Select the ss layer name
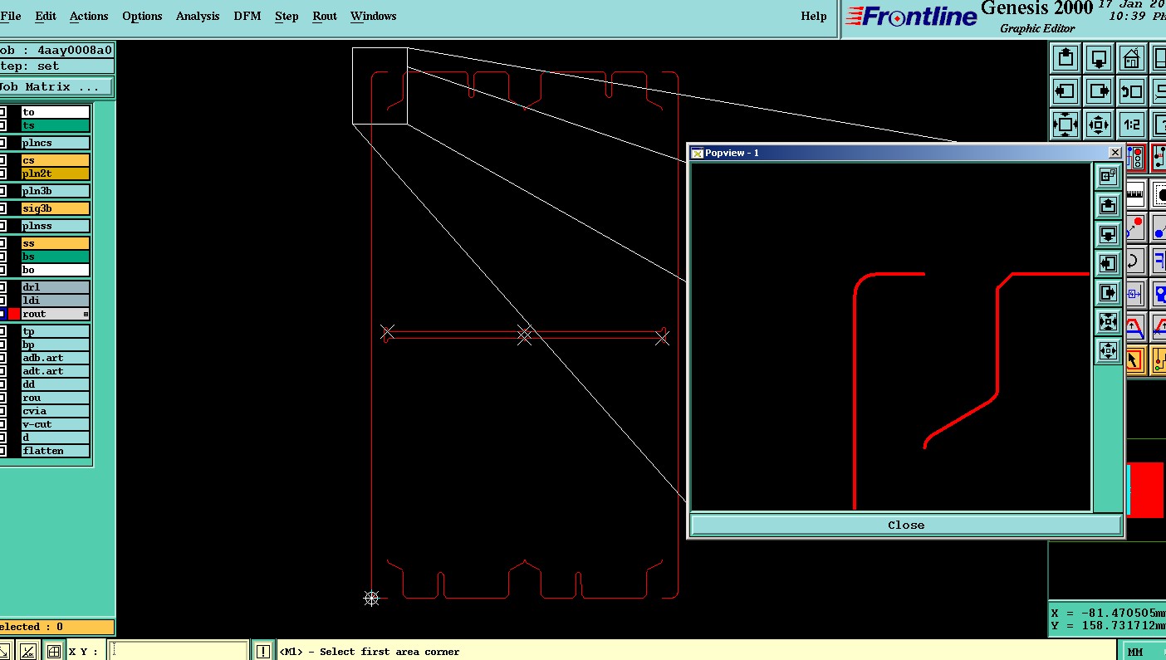This screenshot has width=1166, height=660. (55, 243)
